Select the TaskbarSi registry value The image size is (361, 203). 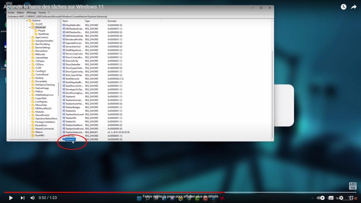coord(70,140)
